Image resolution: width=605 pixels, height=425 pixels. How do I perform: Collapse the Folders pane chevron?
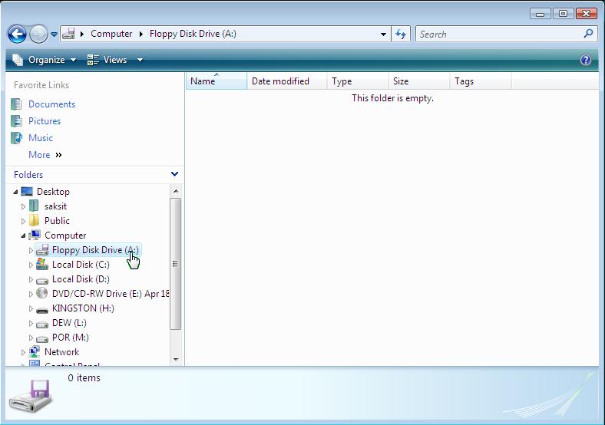(x=174, y=174)
